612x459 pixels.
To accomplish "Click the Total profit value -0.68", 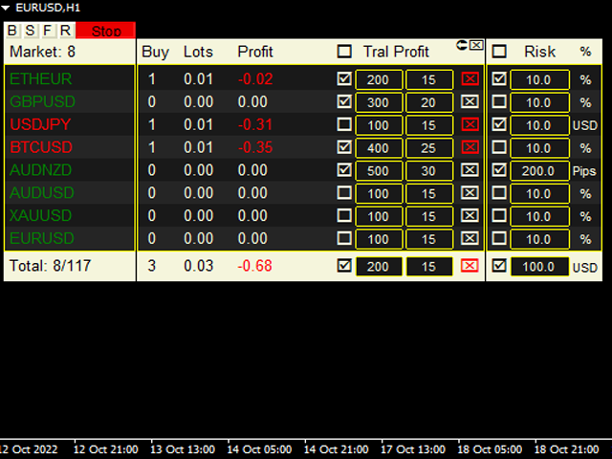I will (255, 266).
